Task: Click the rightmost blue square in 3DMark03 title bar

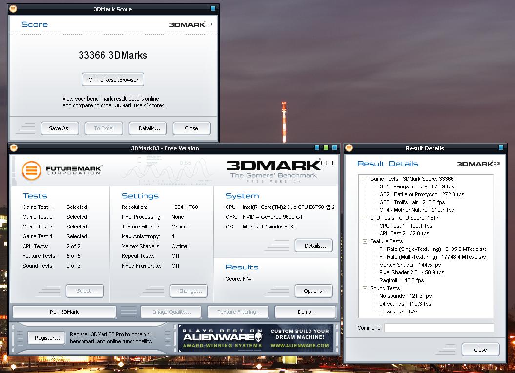Action: pos(334,147)
